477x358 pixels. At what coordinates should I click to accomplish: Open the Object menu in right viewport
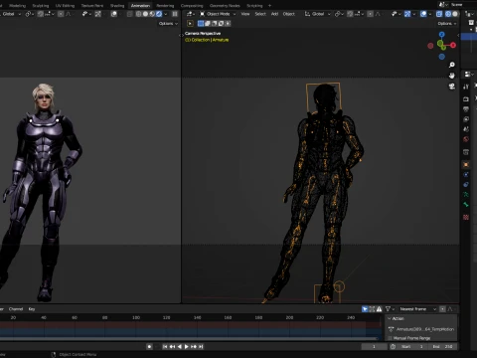(288, 14)
